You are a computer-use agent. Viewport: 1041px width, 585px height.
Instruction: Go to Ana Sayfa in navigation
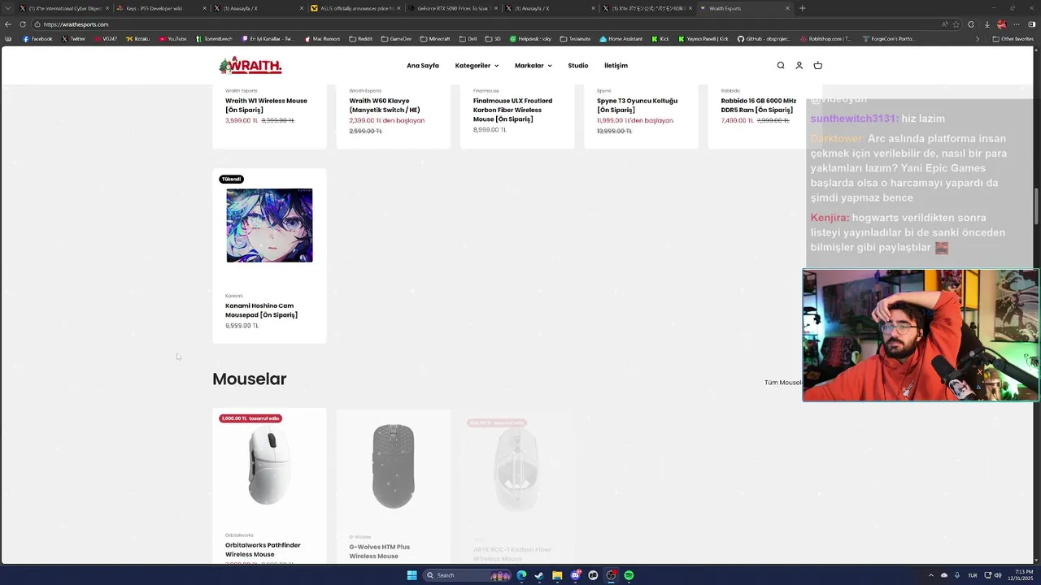[x=423, y=66]
